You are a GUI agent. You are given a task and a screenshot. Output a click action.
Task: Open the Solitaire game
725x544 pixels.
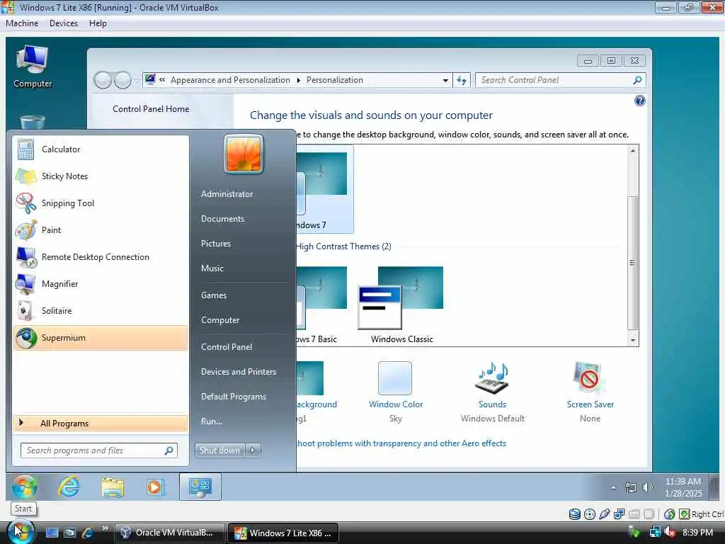click(101, 310)
